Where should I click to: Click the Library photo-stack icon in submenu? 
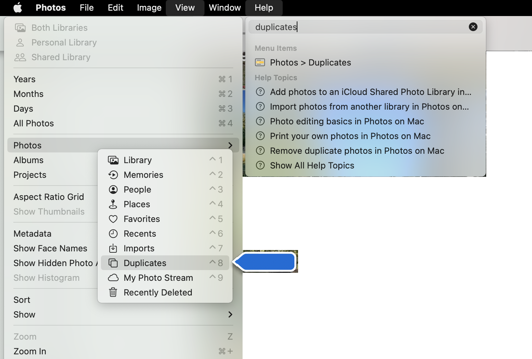point(113,160)
